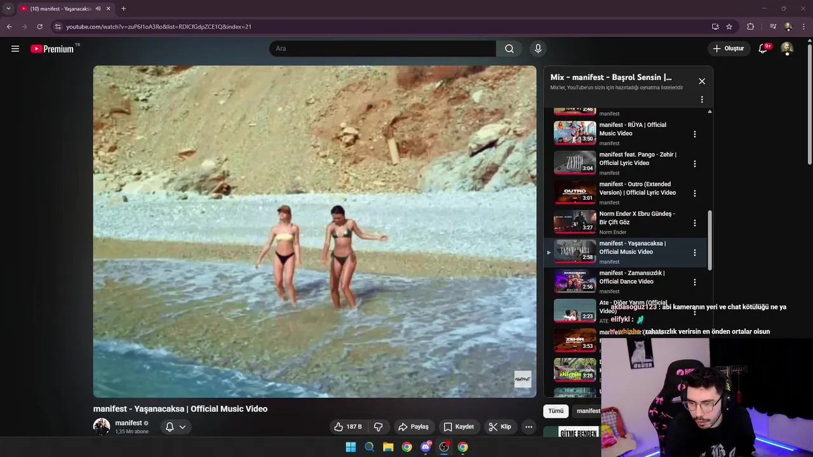The height and width of the screenshot is (457, 813).
Task: Open the manifest channel name link
Action: pyautogui.click(x=128, y=423)
